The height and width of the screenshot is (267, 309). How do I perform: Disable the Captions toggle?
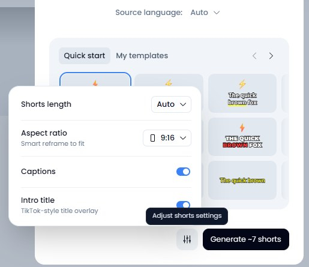click(183, 172)
